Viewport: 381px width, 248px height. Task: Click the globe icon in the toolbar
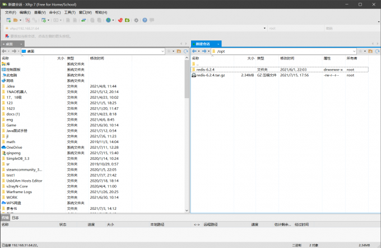[108, 20]
